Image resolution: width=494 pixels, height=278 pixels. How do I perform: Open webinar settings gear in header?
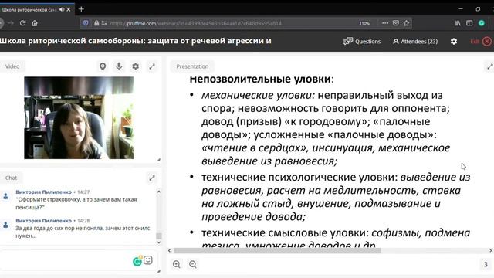[454, 41]
